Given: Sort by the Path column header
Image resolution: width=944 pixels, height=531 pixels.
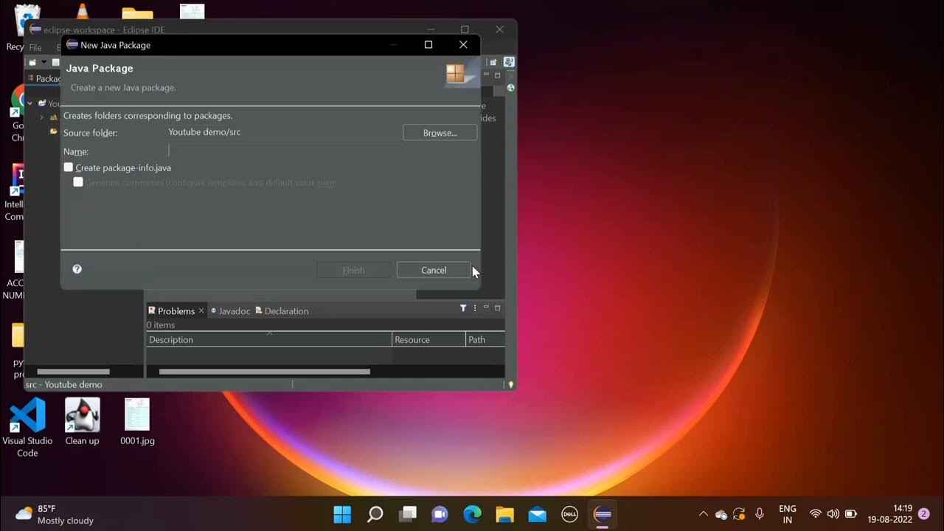Looking at the screenshot, I should point(485,339).
